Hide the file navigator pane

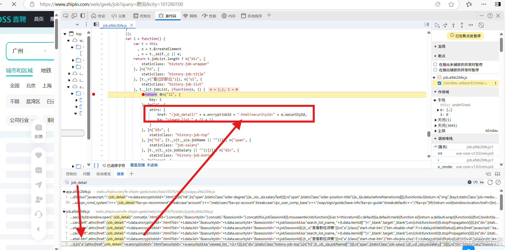point(96,24)
